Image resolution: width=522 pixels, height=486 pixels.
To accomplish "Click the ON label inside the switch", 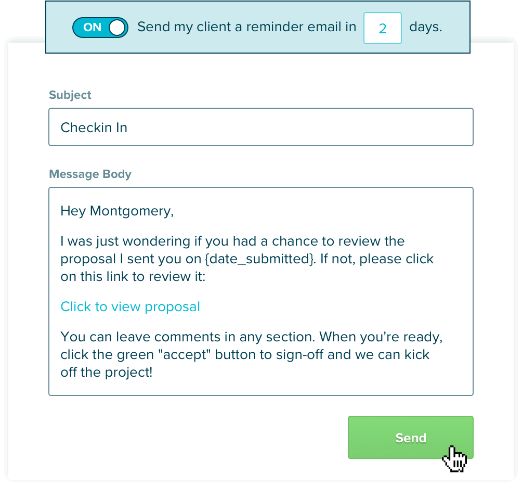I will [x=92, y=27].
